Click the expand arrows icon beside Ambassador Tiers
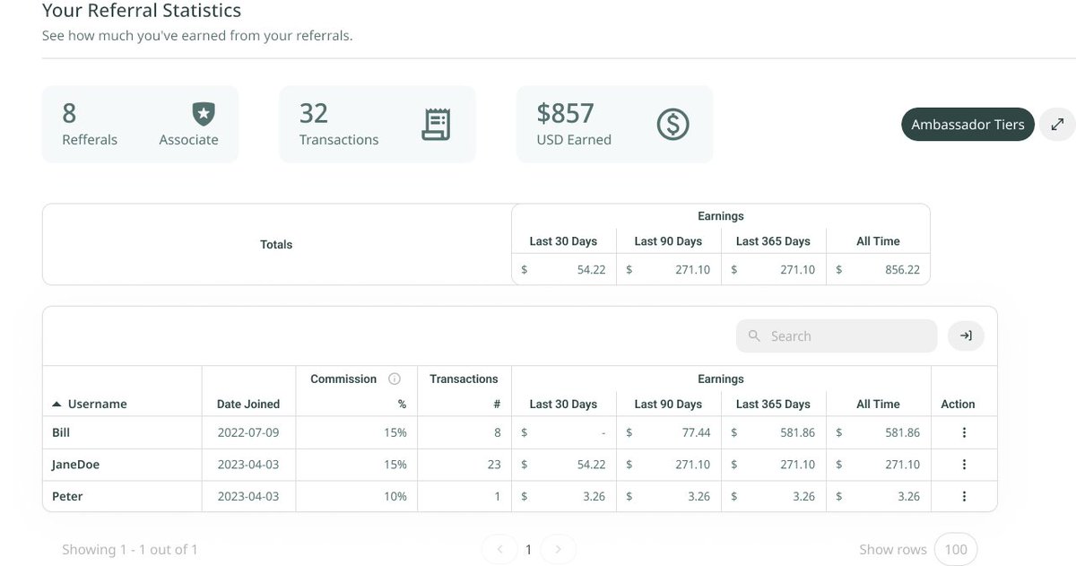 [1057, 125]
